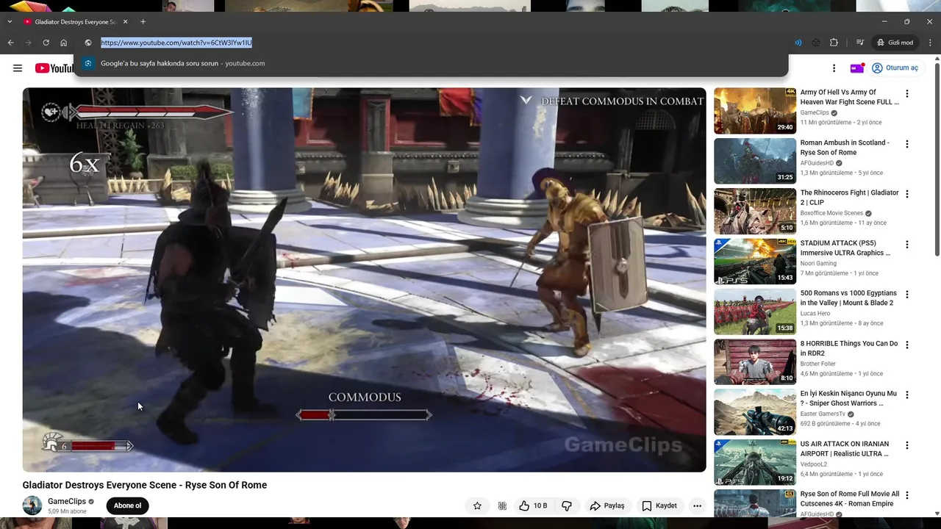Open VedpooL2 channel link
The height and width of the screenshot is (529, 941).
pyautogui.click(x=814, y=464)
